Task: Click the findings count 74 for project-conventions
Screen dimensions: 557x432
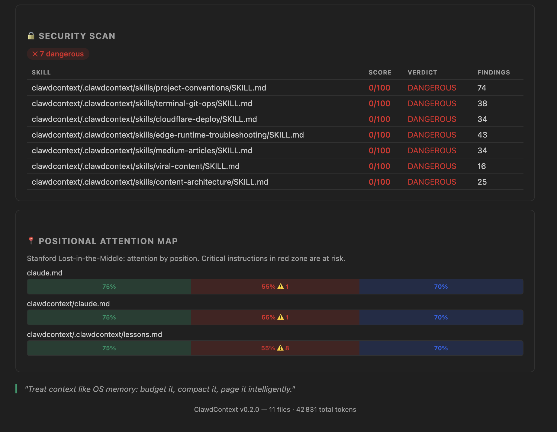Action: pos(482,88)
